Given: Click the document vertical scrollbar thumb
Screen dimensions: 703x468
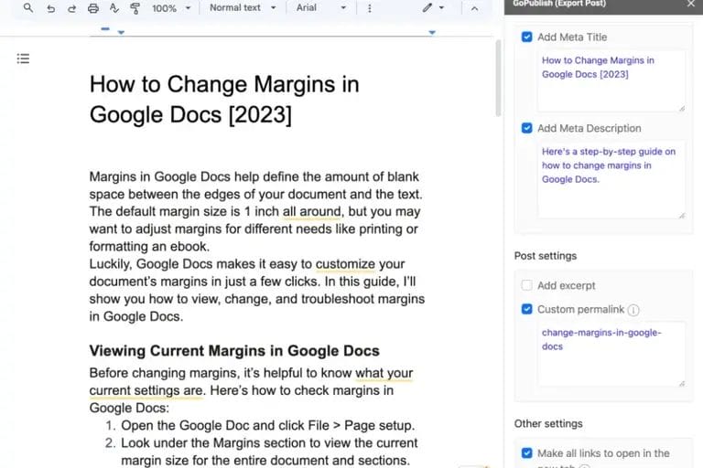Looking at the screenshot, I should click(498, 79).
